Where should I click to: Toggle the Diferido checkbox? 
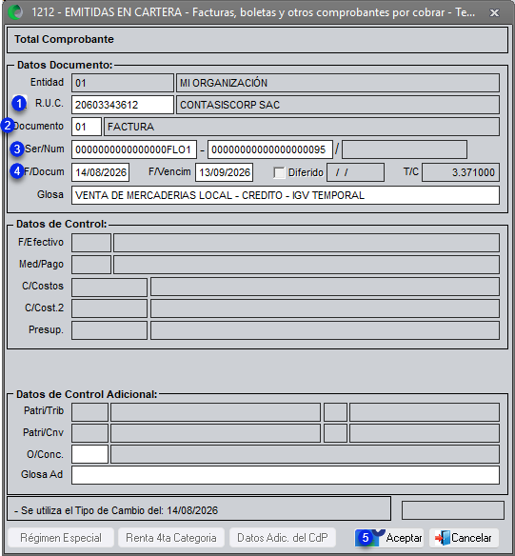click(279, 172)
